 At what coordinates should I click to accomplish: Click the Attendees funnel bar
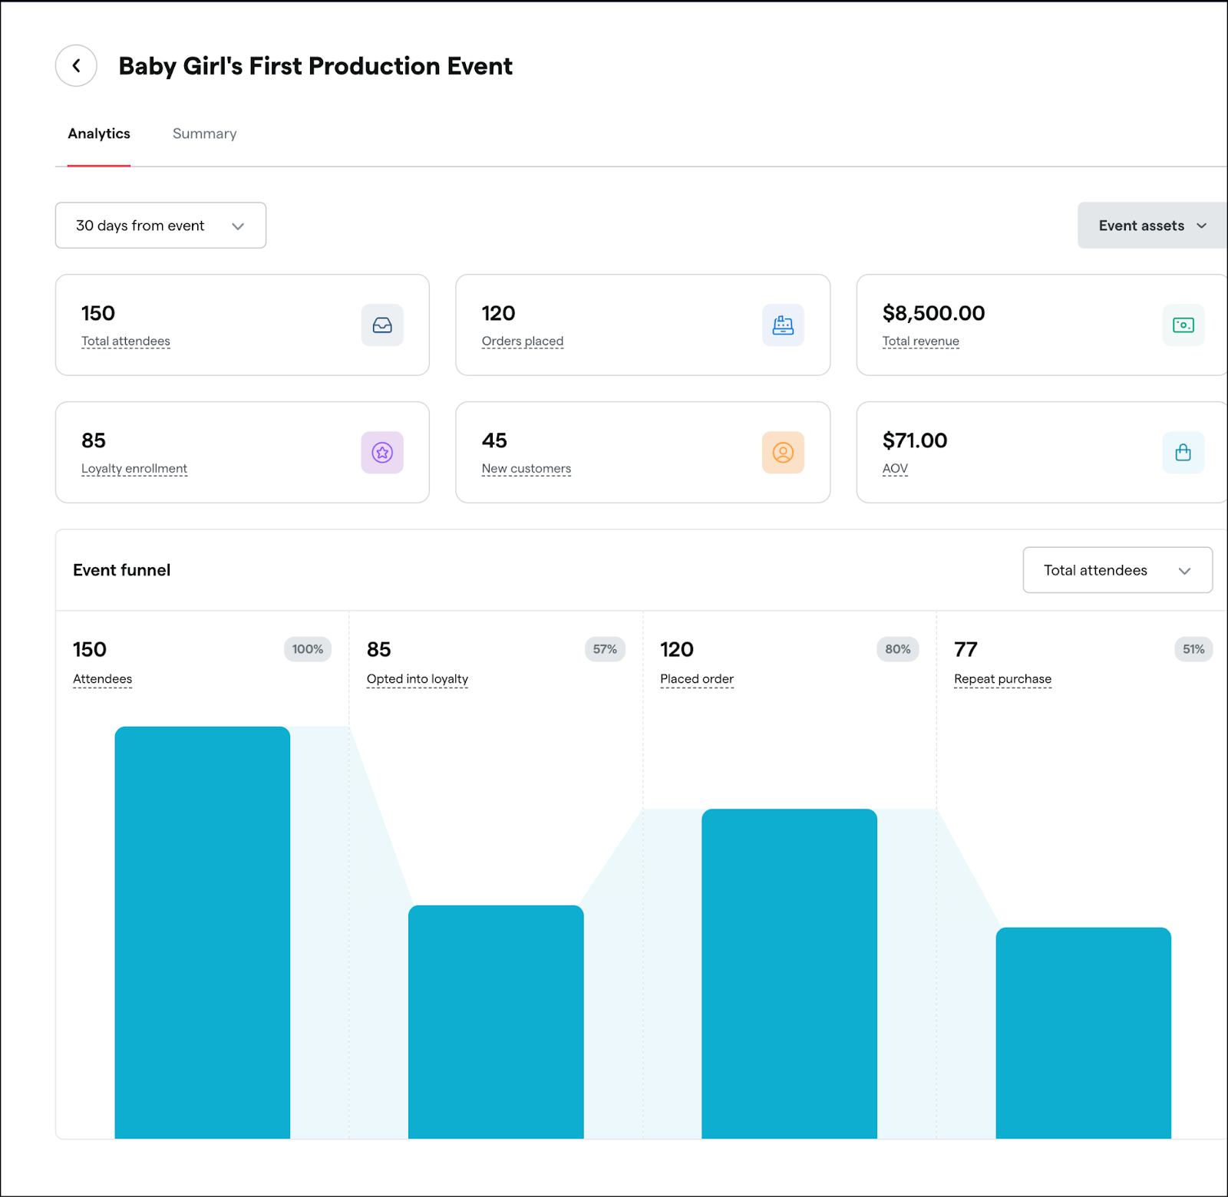point(203,932)
